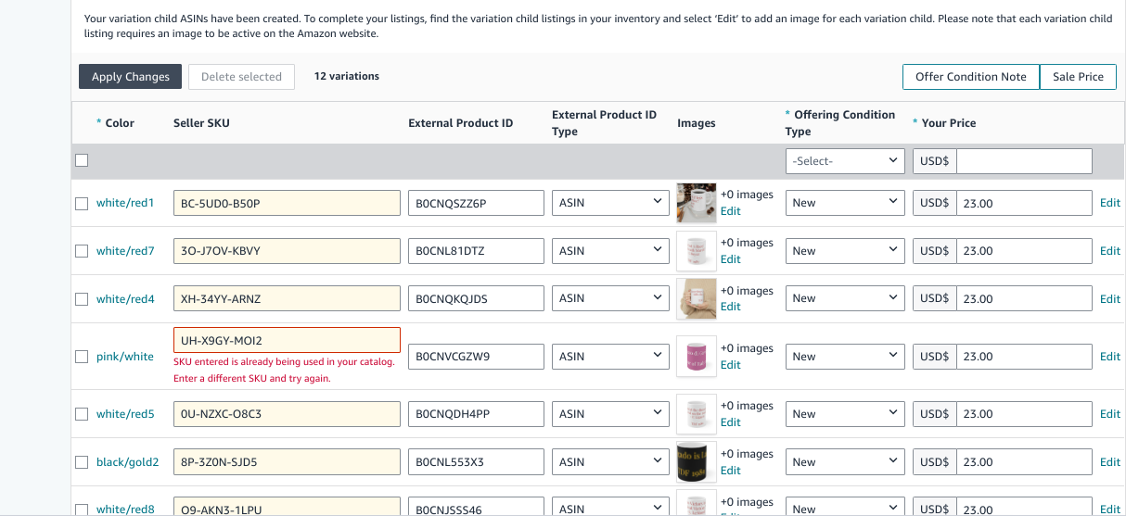1126x516 pixels.
Task: Open condition dropdown for pink/white row
Action: click(x=845, y=357)
